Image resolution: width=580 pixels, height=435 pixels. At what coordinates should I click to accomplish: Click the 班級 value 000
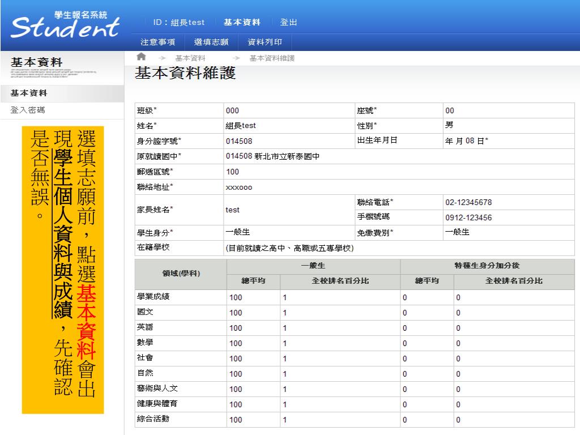point(232,110)
